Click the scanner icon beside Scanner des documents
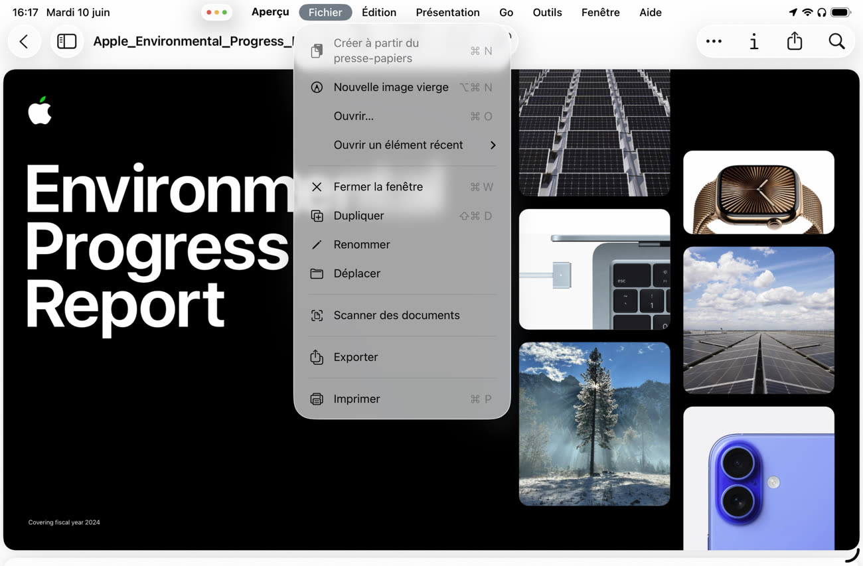863x566 pixels. coord(317,315)
